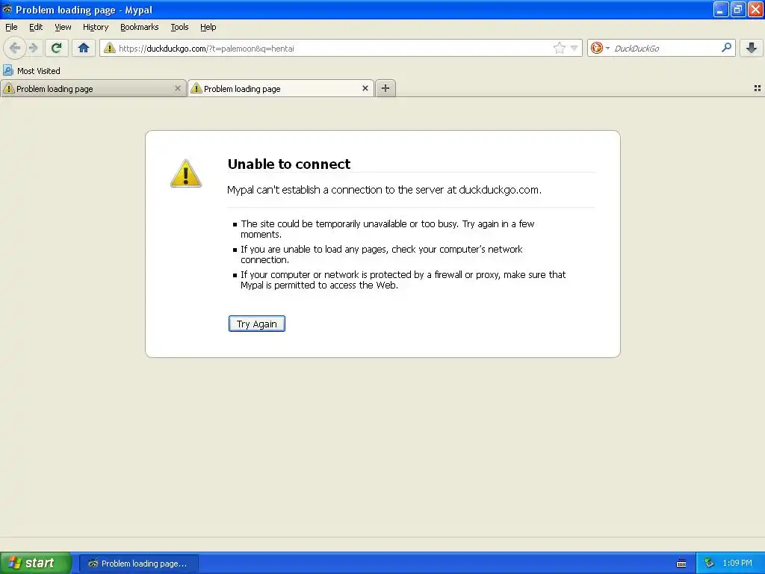Open the home page

(x=84, y=48)
